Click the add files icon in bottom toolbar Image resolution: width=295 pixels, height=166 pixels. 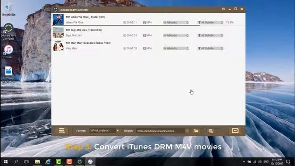click(62, 130)
